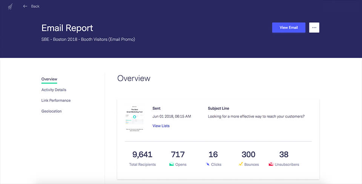Click the app logo in top-left corner
Viewport: 362px width, 184px height.
10,6
